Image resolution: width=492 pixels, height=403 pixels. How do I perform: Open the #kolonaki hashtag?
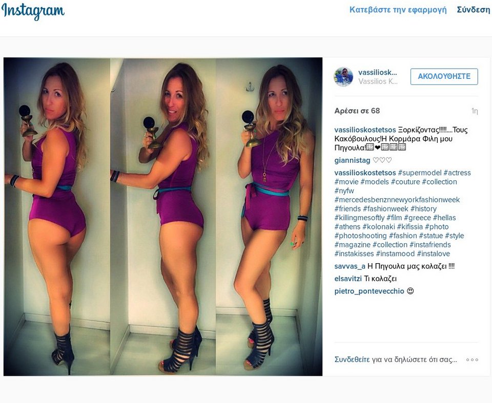tap(379, 227)
